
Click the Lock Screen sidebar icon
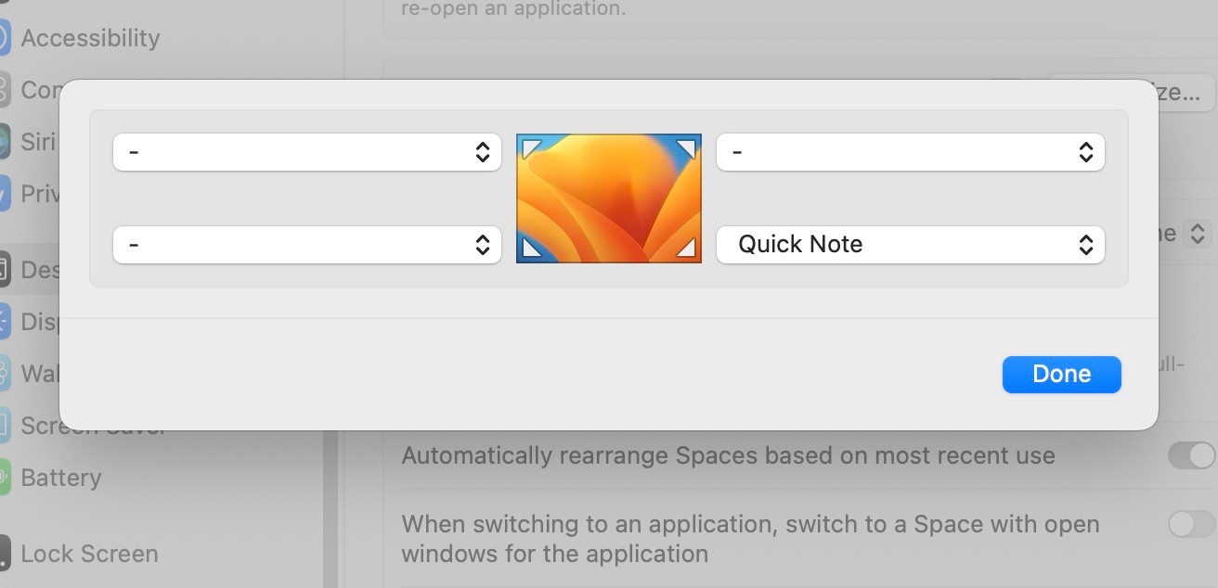(x=3, y=554)
